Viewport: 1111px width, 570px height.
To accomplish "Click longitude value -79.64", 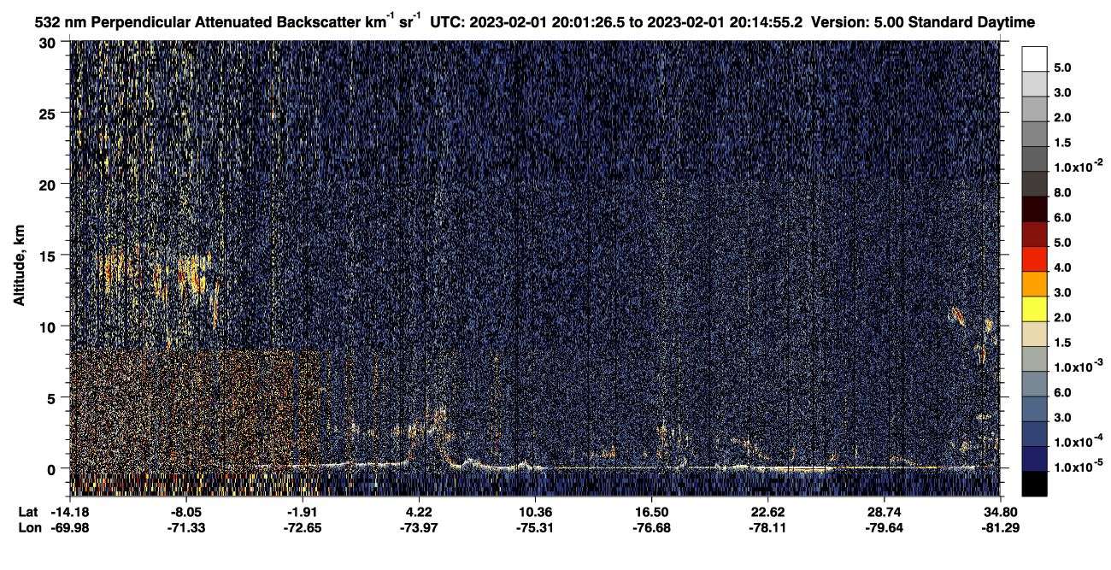I will 884,527.
